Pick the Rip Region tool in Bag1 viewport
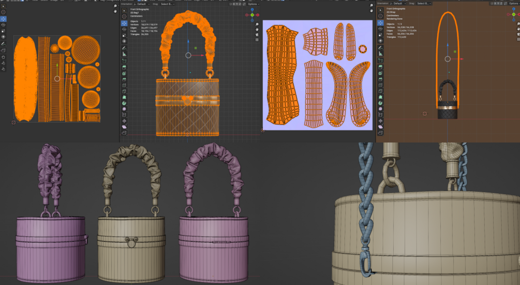This screenshot has height=285, width=520. 124,133
